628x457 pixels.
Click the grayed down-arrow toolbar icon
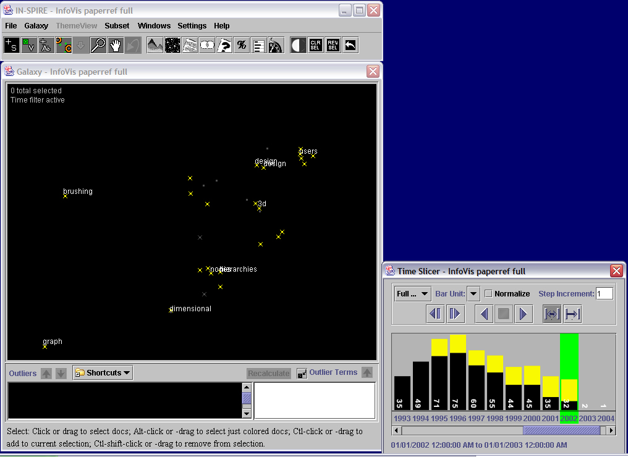(80, 45)
